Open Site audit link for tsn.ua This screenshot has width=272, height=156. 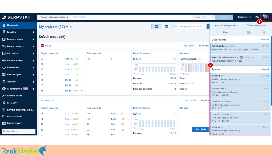(x=184, y=53)
